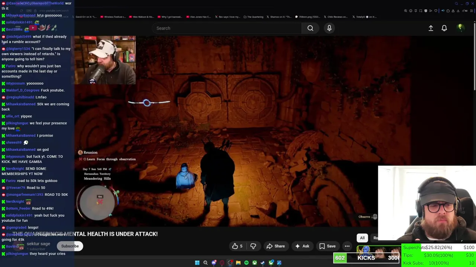
Task: Open Spotify from the taskbar
Action: [x=246, y=263]
